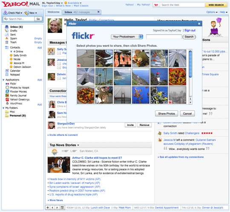Screen dimensions: 230x212
Task: Collapse the 4 Online contacts group
Action: pos(11,52)
